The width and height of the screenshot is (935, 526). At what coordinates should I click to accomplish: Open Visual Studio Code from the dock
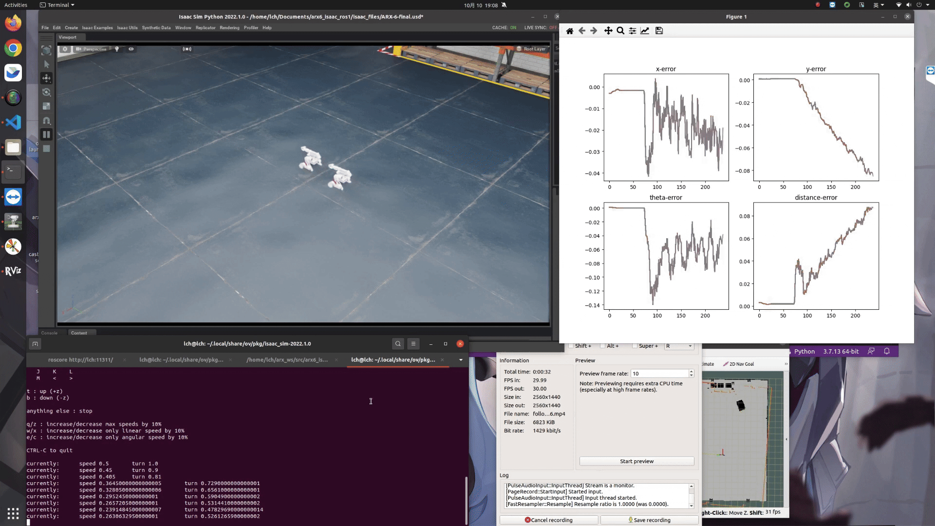click(13, 122)
